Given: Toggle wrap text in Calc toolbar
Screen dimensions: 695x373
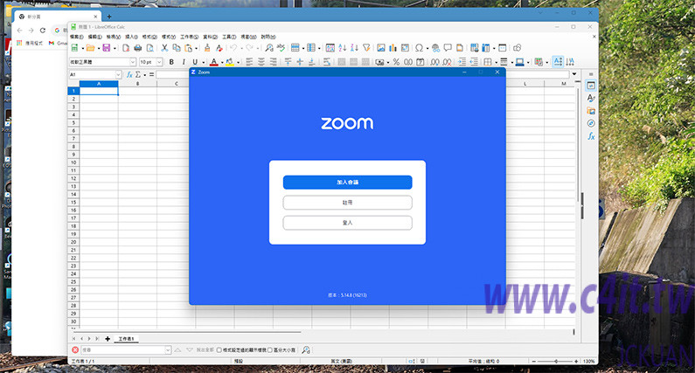Looking at the screenshot, I should tap(327, 62).
